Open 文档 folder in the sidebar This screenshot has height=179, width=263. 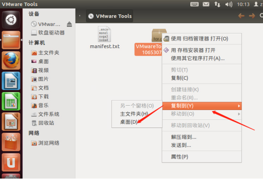click(40, 88)
